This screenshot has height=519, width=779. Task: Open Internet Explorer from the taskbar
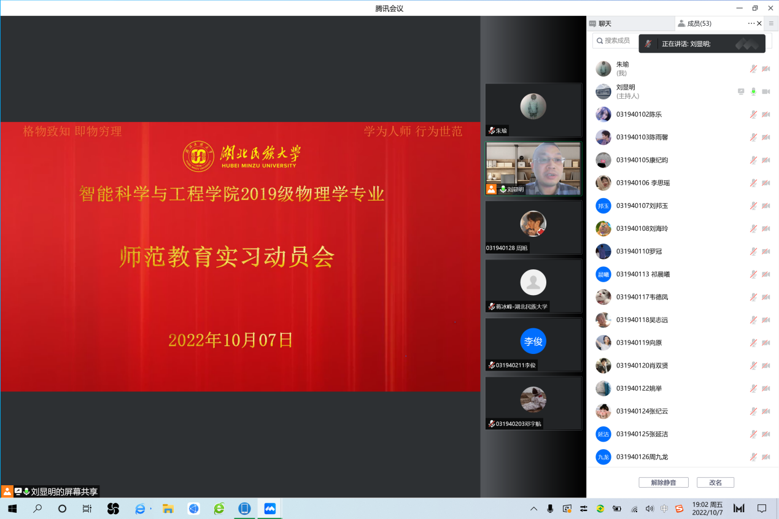[141, 509]
